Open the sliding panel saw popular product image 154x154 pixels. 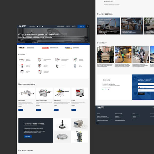[x=27, y=93]
